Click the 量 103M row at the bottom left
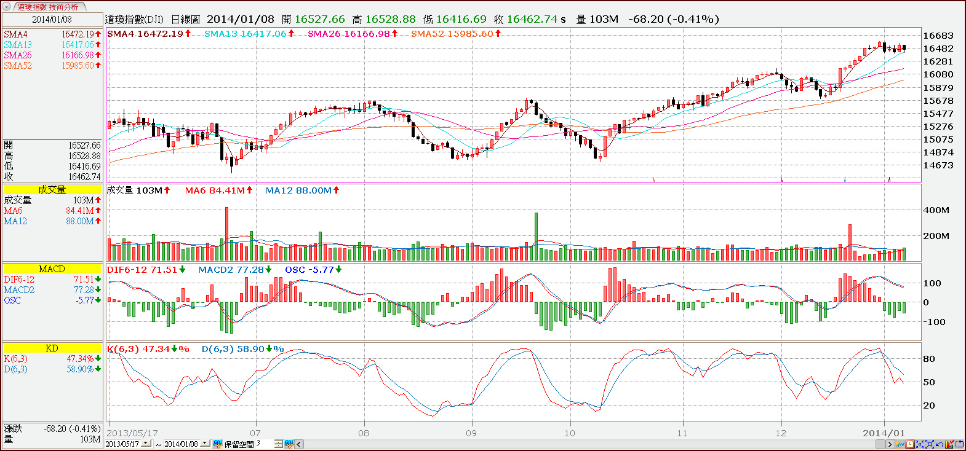The width and height of the screenshot is (966, 451). (x=52, y=439)
